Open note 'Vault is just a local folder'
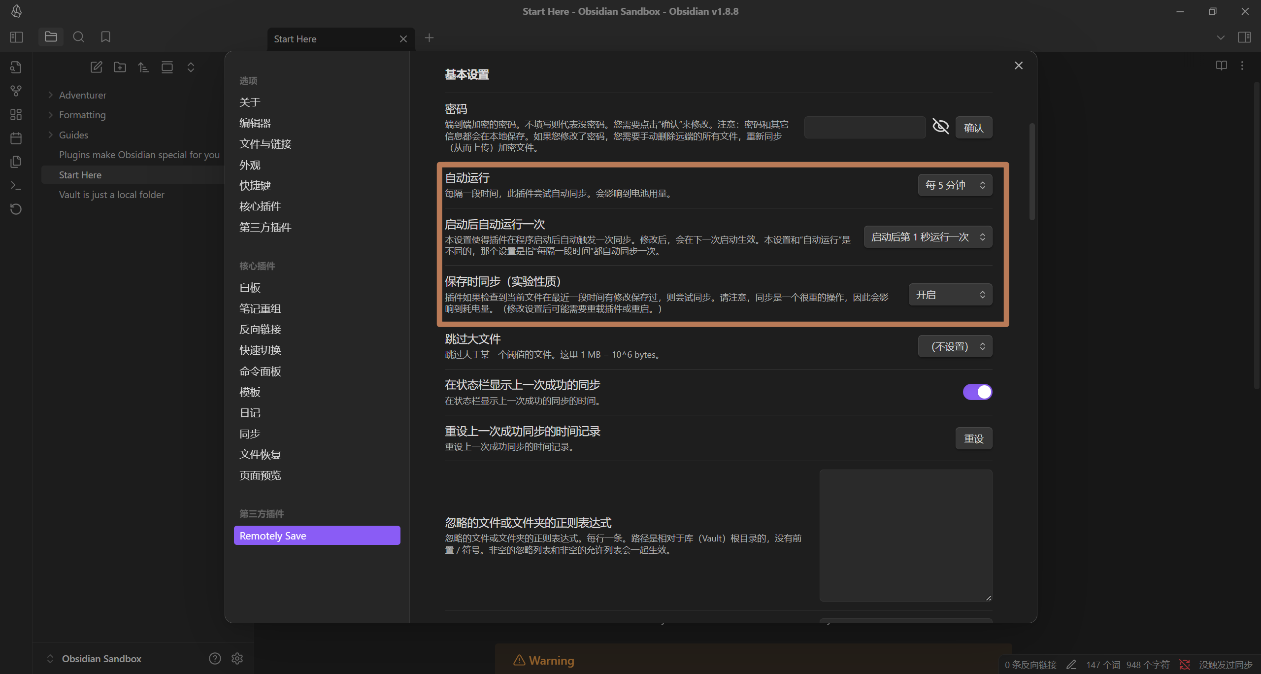Screen dimensions: 1261x674 click(x=111, y=195)
